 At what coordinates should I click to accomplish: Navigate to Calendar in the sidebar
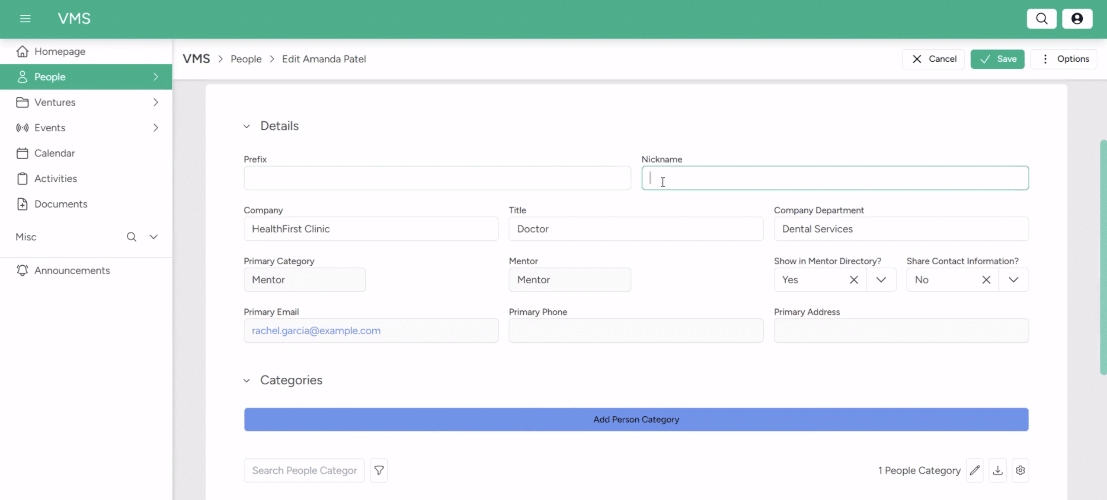tap(54, 153)
